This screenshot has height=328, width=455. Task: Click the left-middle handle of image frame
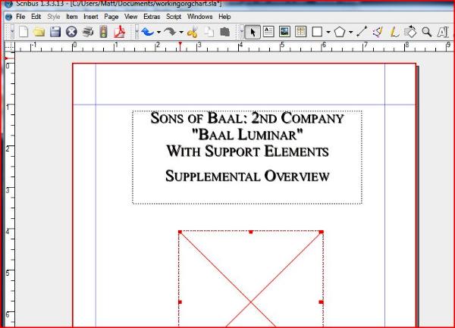point(180,302)
